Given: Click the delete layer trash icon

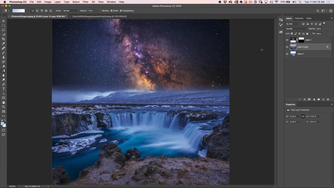Looking at the screenshot, I should pos(328,99).
